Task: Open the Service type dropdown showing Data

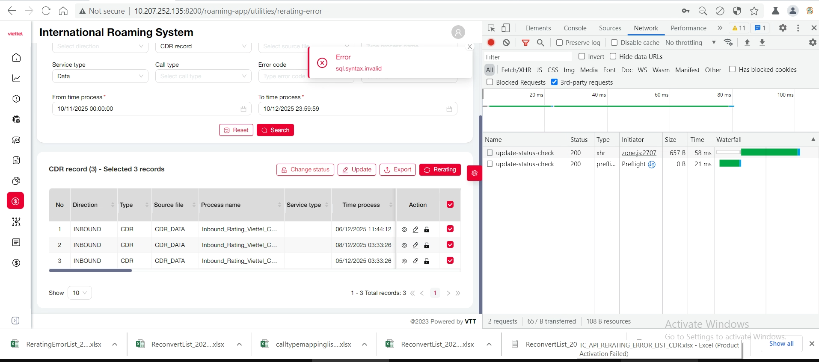Action: pyautogui.click(x=100, y=76)
